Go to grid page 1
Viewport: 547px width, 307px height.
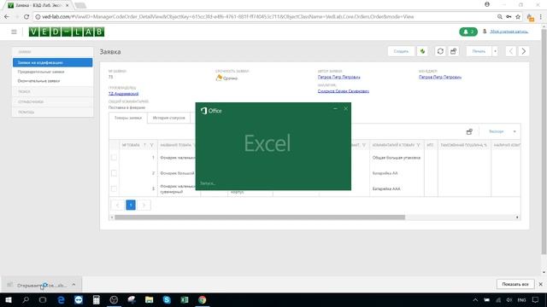131,205
